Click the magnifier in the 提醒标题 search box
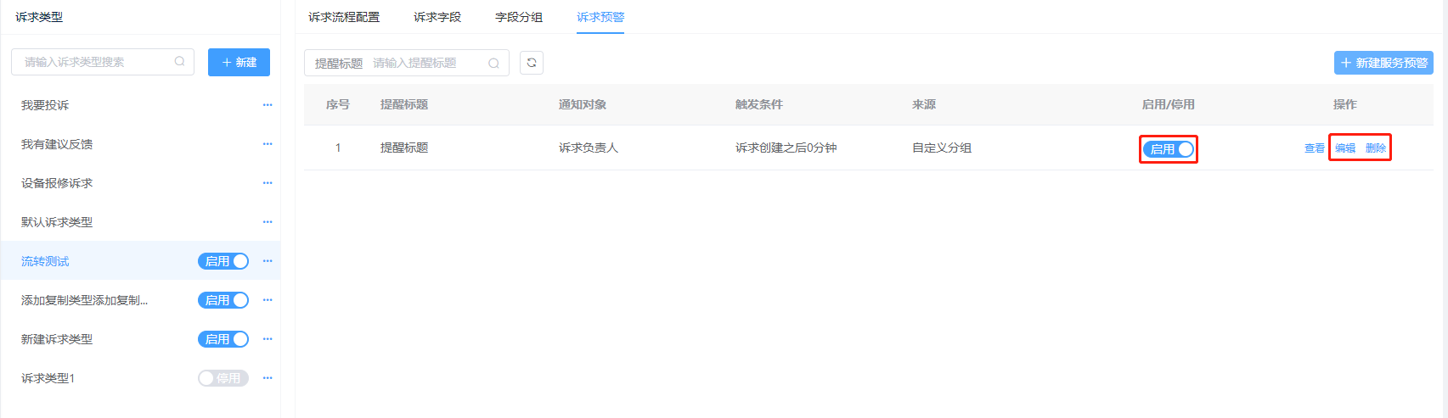Viewport: 1448px width, 418px height. 493,64
